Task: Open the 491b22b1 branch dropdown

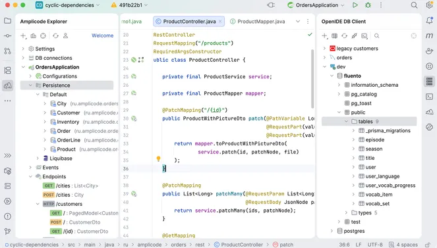Action: (x=129, y=5)
